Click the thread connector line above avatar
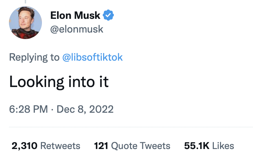Image resolution: width=253 pixels, height=161 pixels. pos(25,2)
